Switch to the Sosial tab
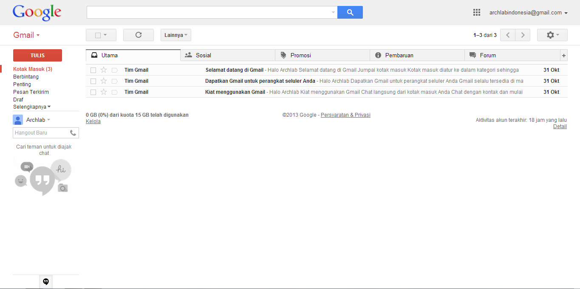Screen dimensions: 580x289 [x=228, y=55]
